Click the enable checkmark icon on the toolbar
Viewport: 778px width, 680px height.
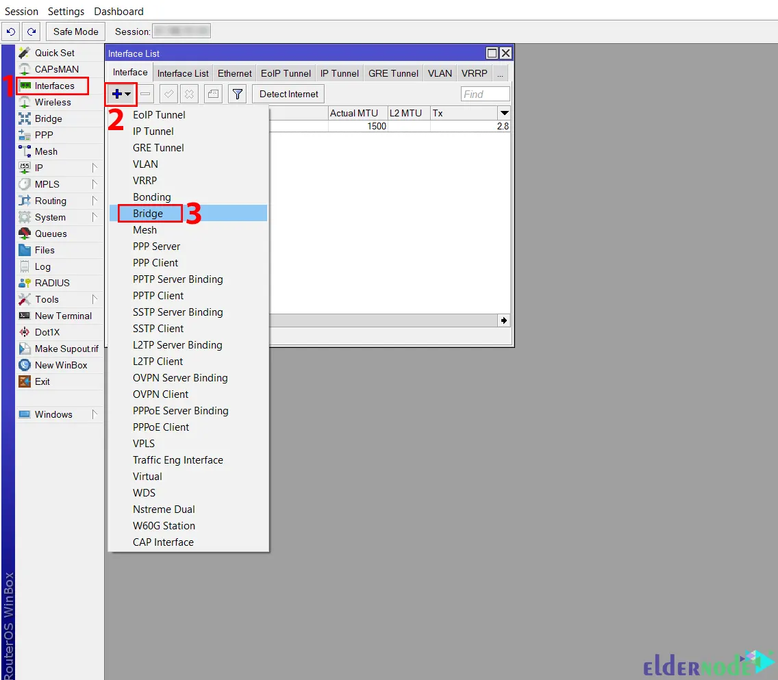[168, 94]
